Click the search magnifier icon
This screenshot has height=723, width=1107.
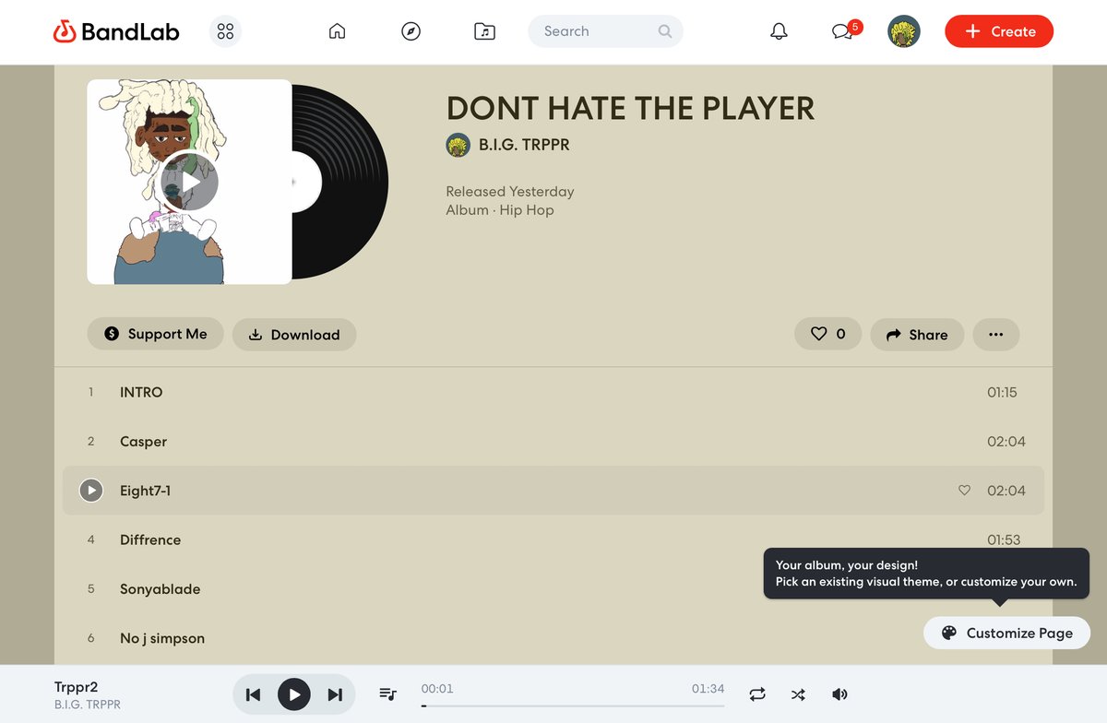click(x=665, y=31)
